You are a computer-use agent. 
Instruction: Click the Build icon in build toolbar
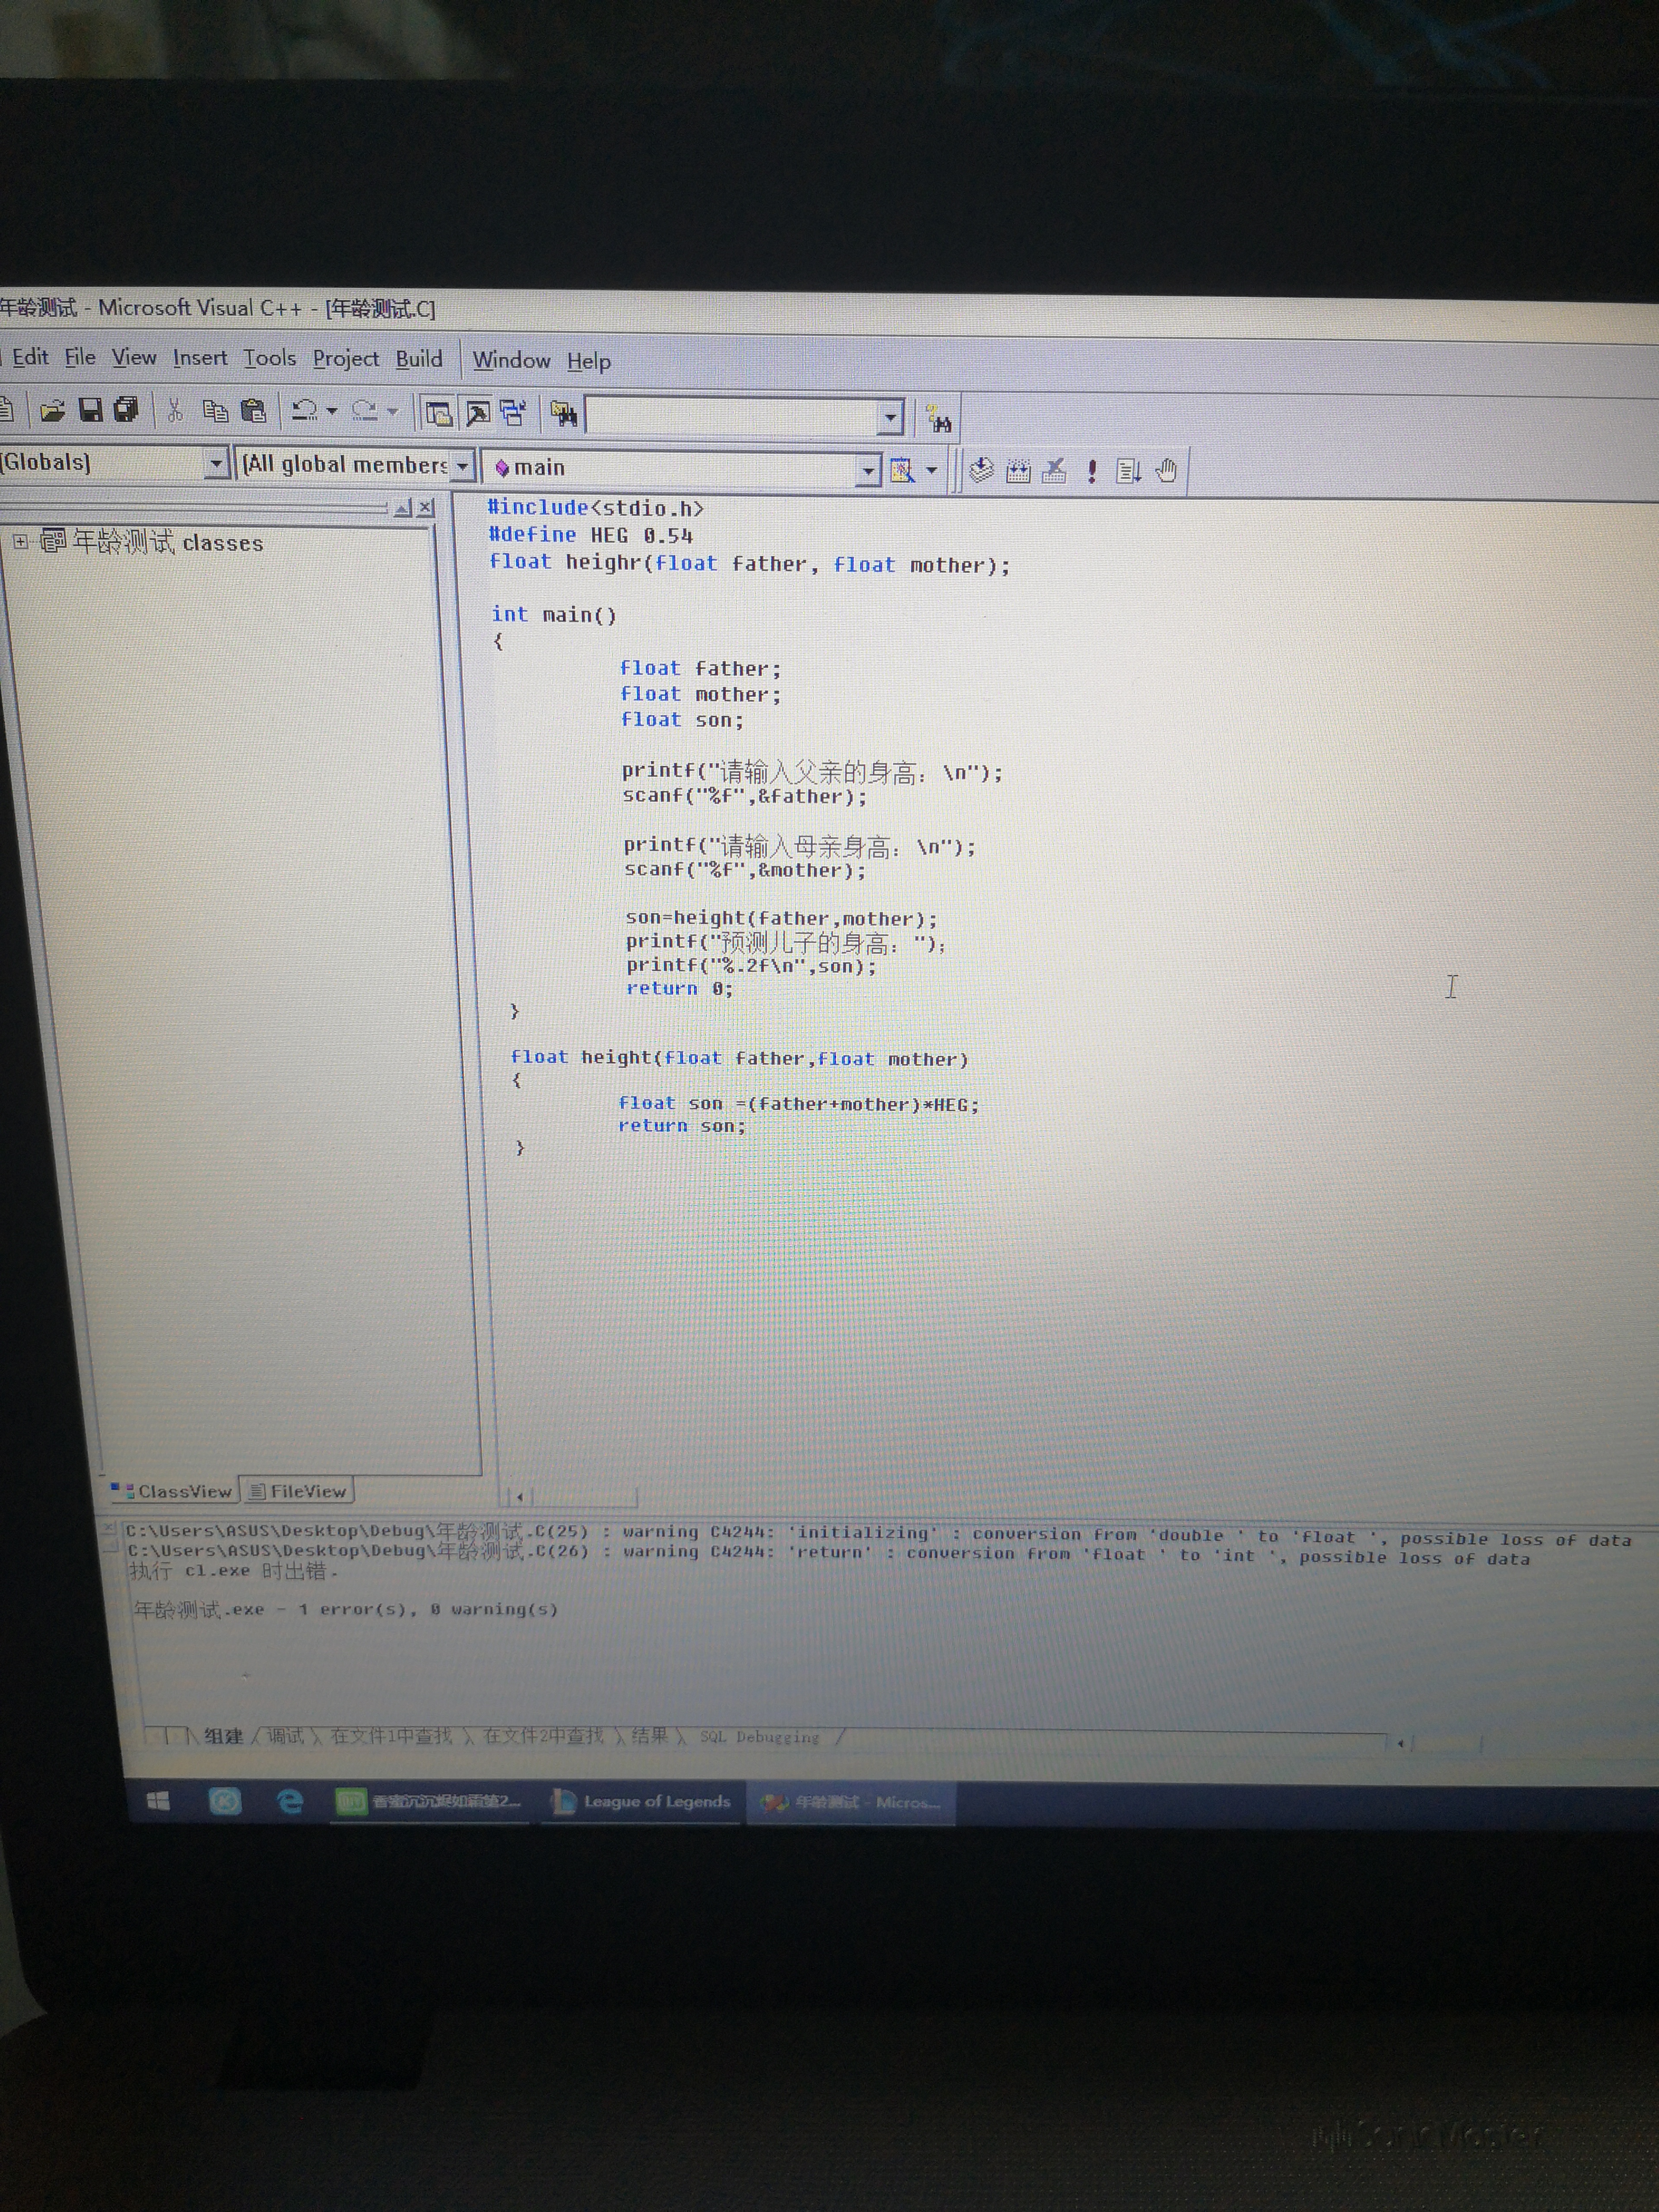coord(1018,470)
